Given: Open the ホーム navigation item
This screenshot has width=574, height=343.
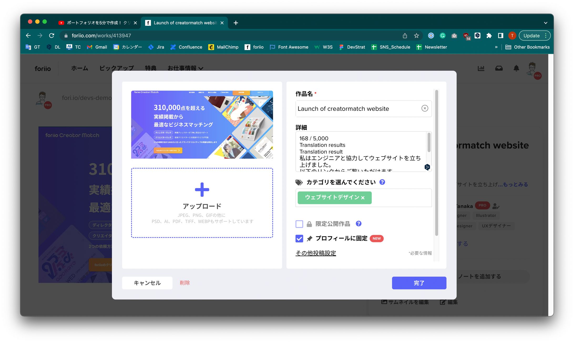Looking at the screenshot, I should (x=80, y=68).
